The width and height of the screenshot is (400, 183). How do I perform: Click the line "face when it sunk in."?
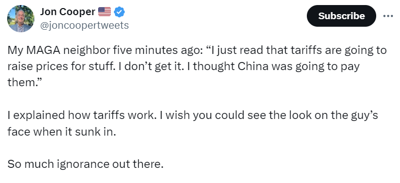coord(62,132)
